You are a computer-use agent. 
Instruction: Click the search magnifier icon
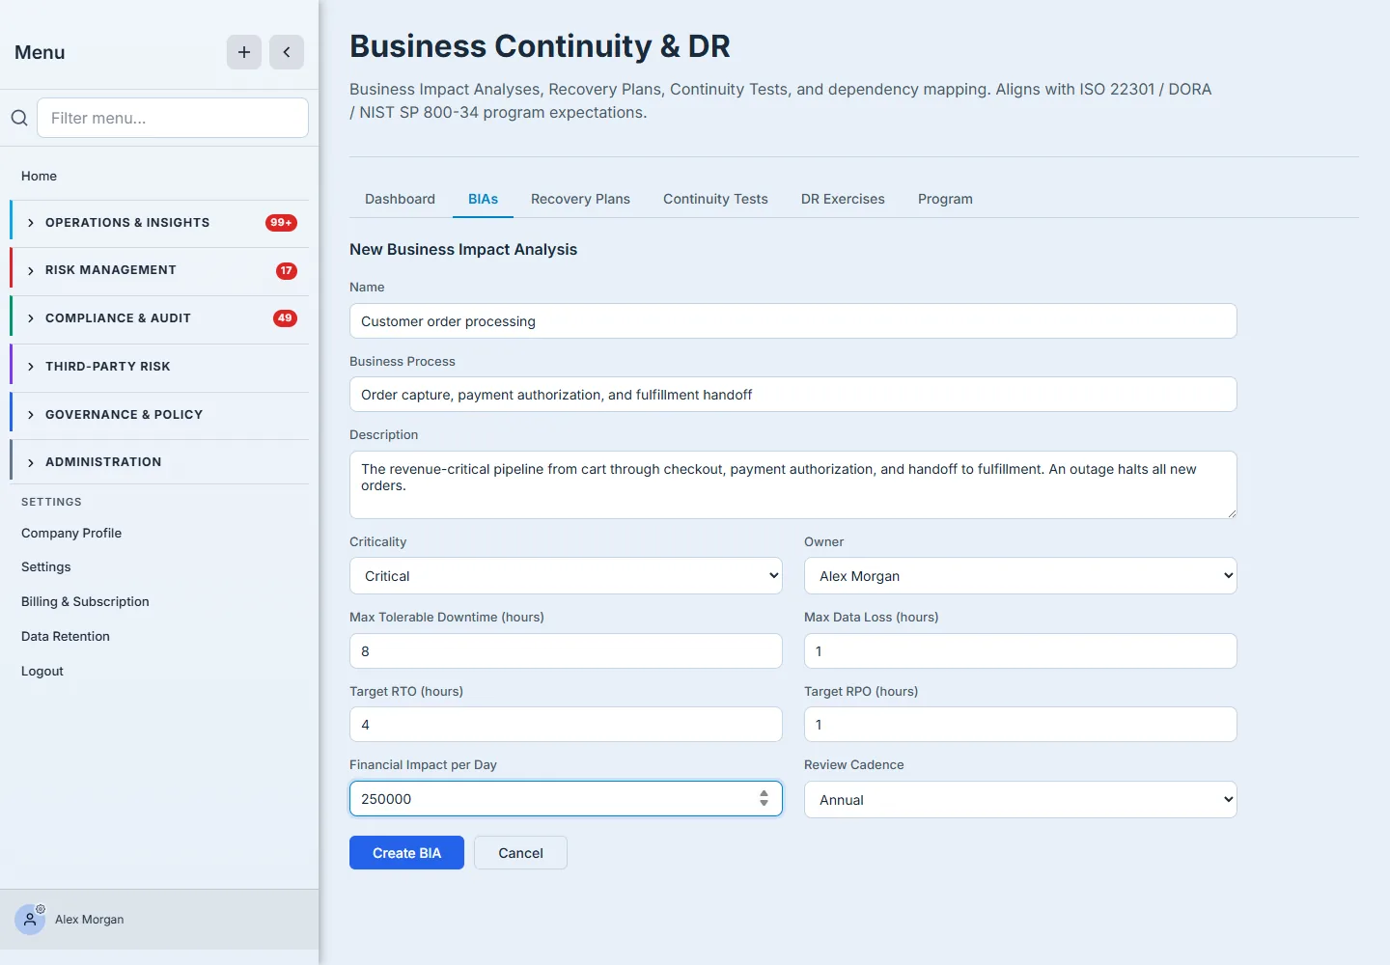point(19,118)
